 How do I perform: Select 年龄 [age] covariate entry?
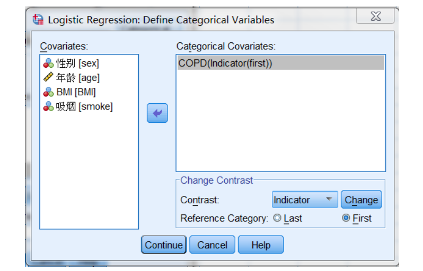point(78,78)
